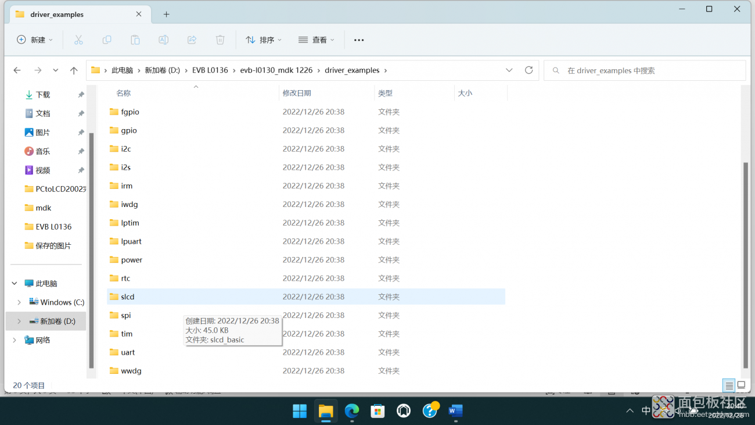This screenshot has width=755, height=425.
Task: Open 保存的图片 in the sidebar
Action: coord(53,246)
